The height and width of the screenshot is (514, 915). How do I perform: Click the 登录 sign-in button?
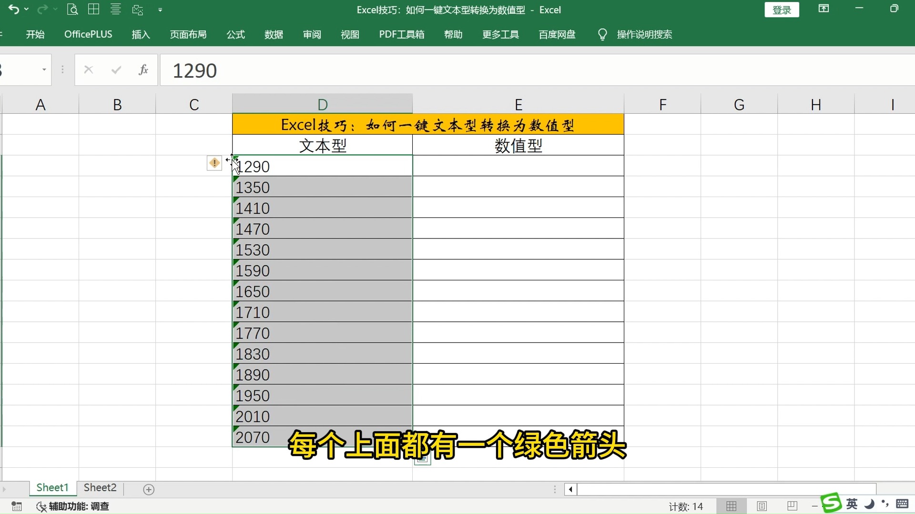click(x=782, y=10)
